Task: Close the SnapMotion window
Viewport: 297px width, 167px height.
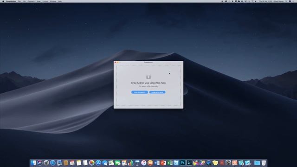Action: click(x=116, y=62)
